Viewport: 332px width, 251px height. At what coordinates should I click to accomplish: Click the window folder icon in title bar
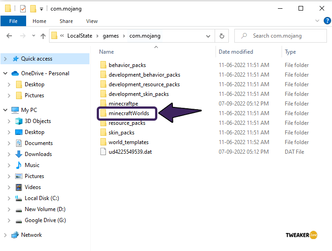(x=8, y=8)
